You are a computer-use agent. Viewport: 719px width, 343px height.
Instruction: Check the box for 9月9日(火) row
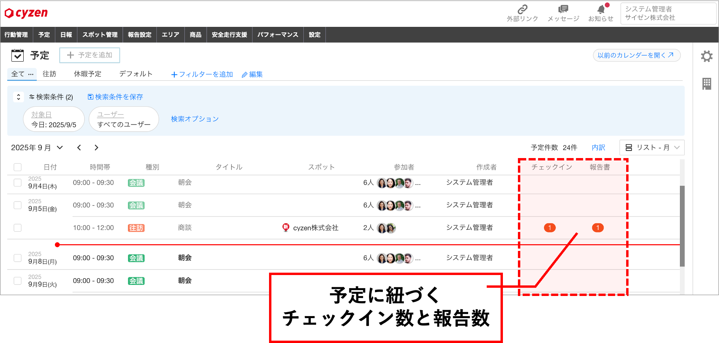(x=17, y=281)
